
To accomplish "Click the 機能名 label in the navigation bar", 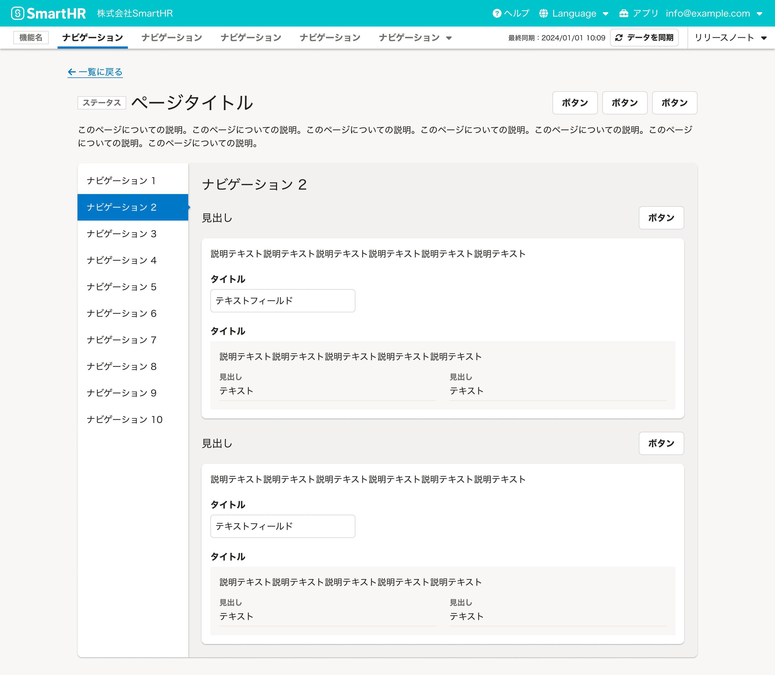I will (x=31, y=37).
